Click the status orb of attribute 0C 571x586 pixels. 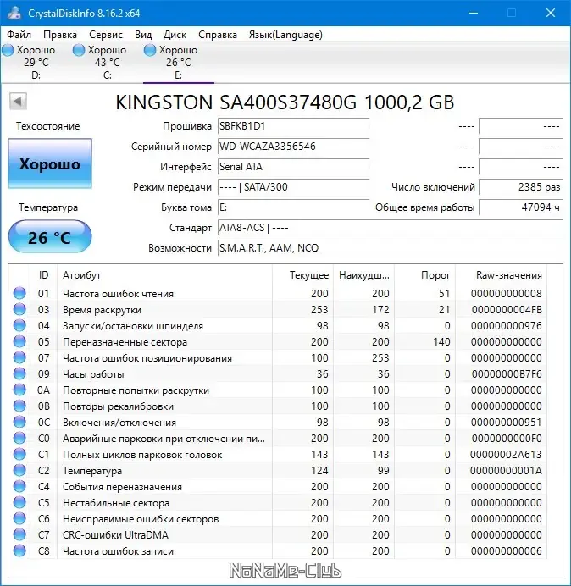[19, 422]
